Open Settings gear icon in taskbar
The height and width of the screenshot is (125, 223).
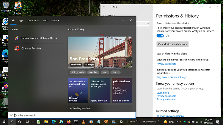point(121,122)
